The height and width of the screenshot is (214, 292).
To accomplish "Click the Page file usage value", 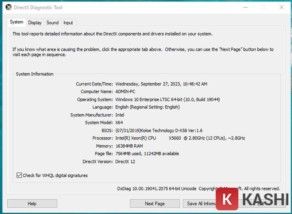I will [147, 154].
